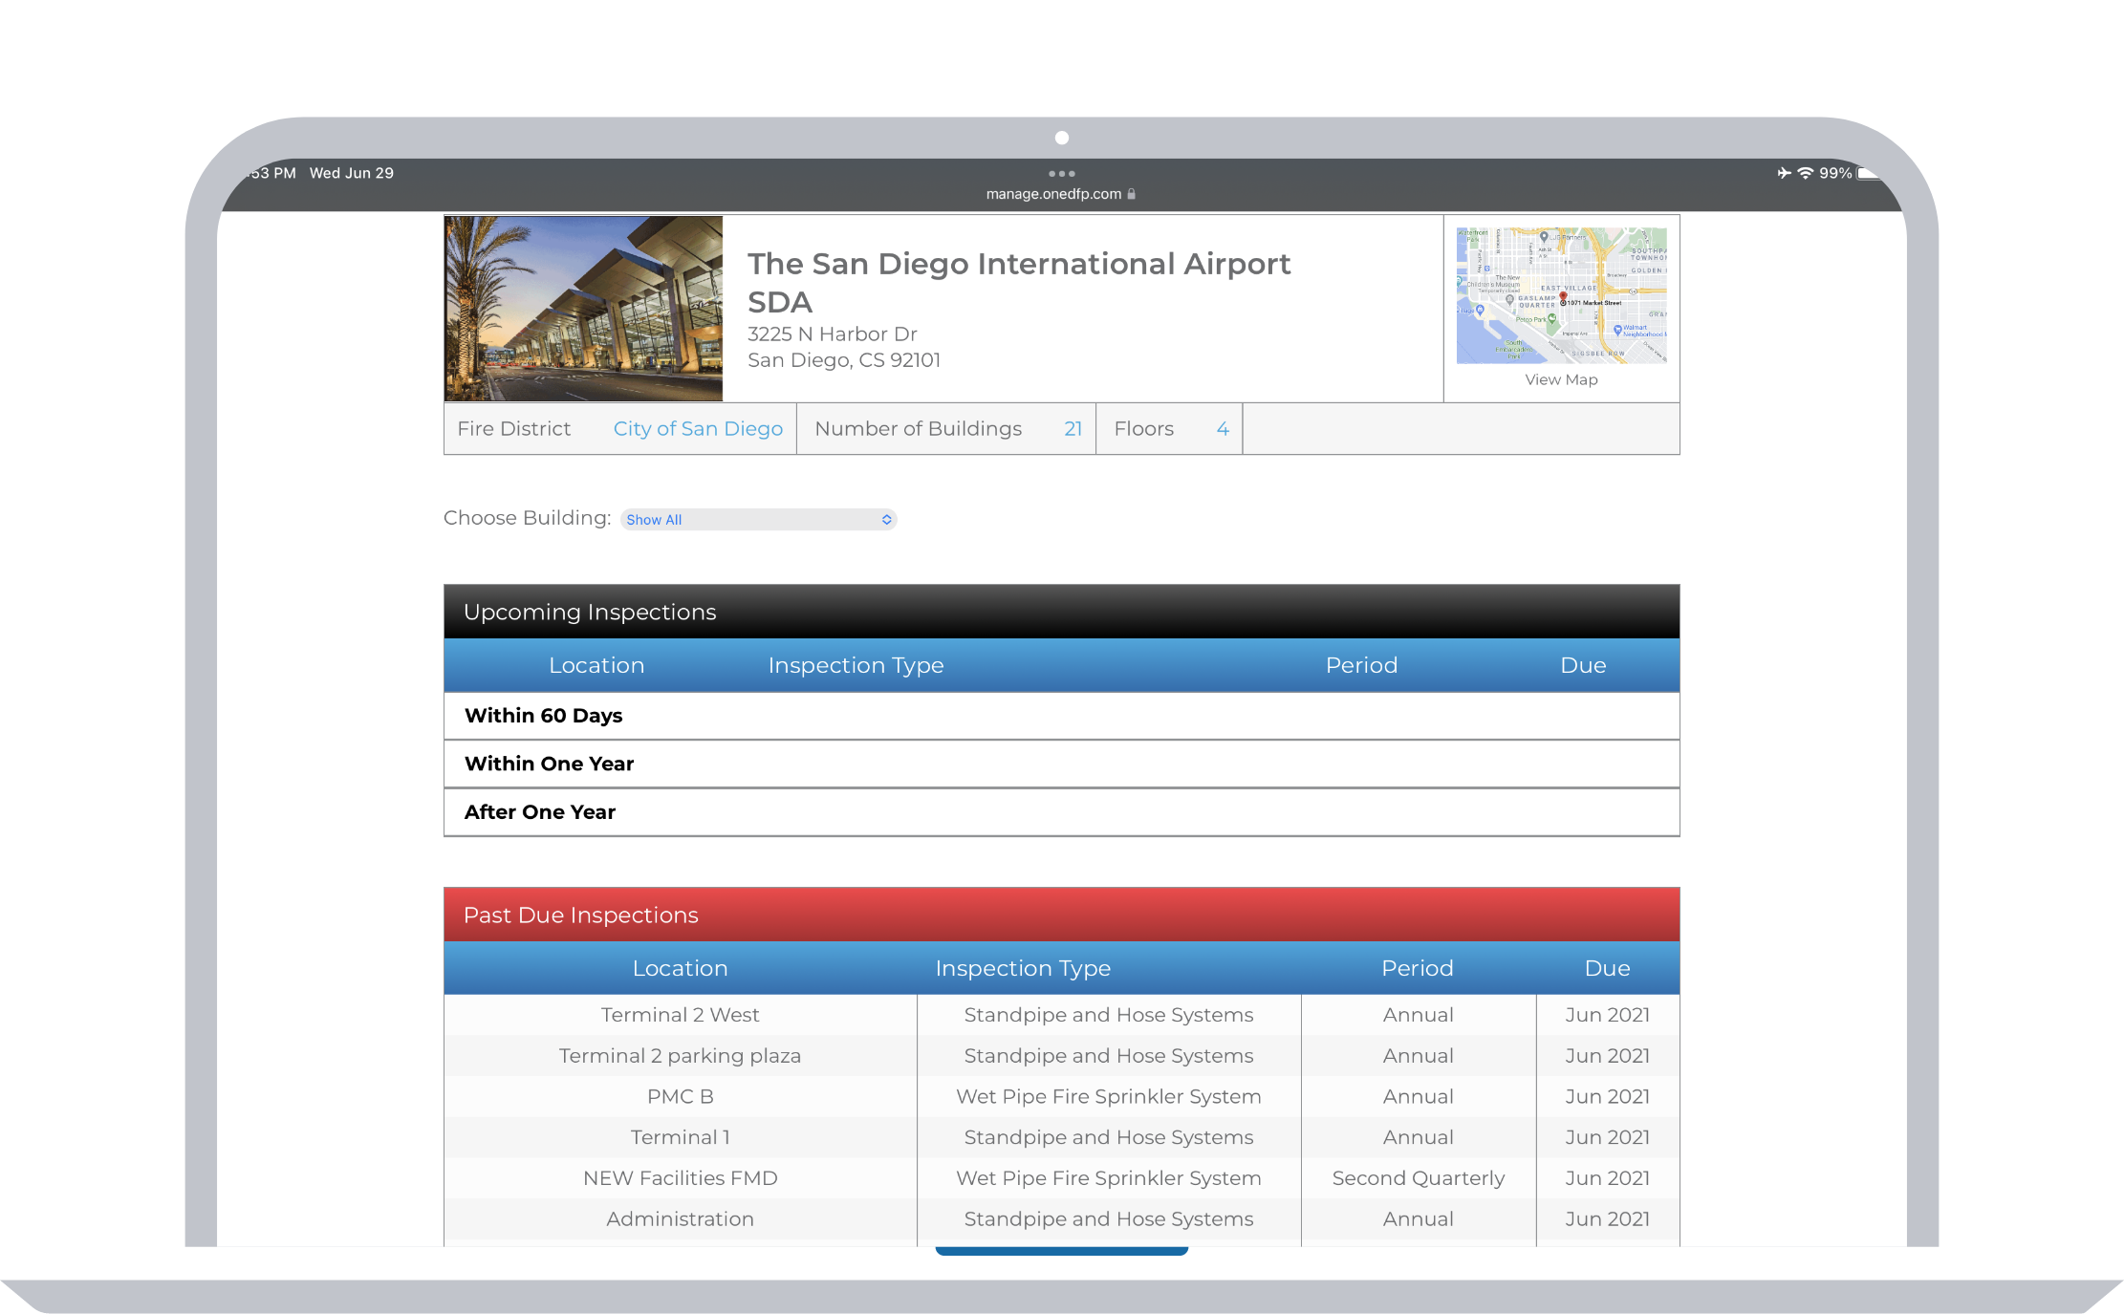The image size is (2124, 1314).
Task: Tap the three-dot multitasking icon
Action: [x=1061, y=174]
